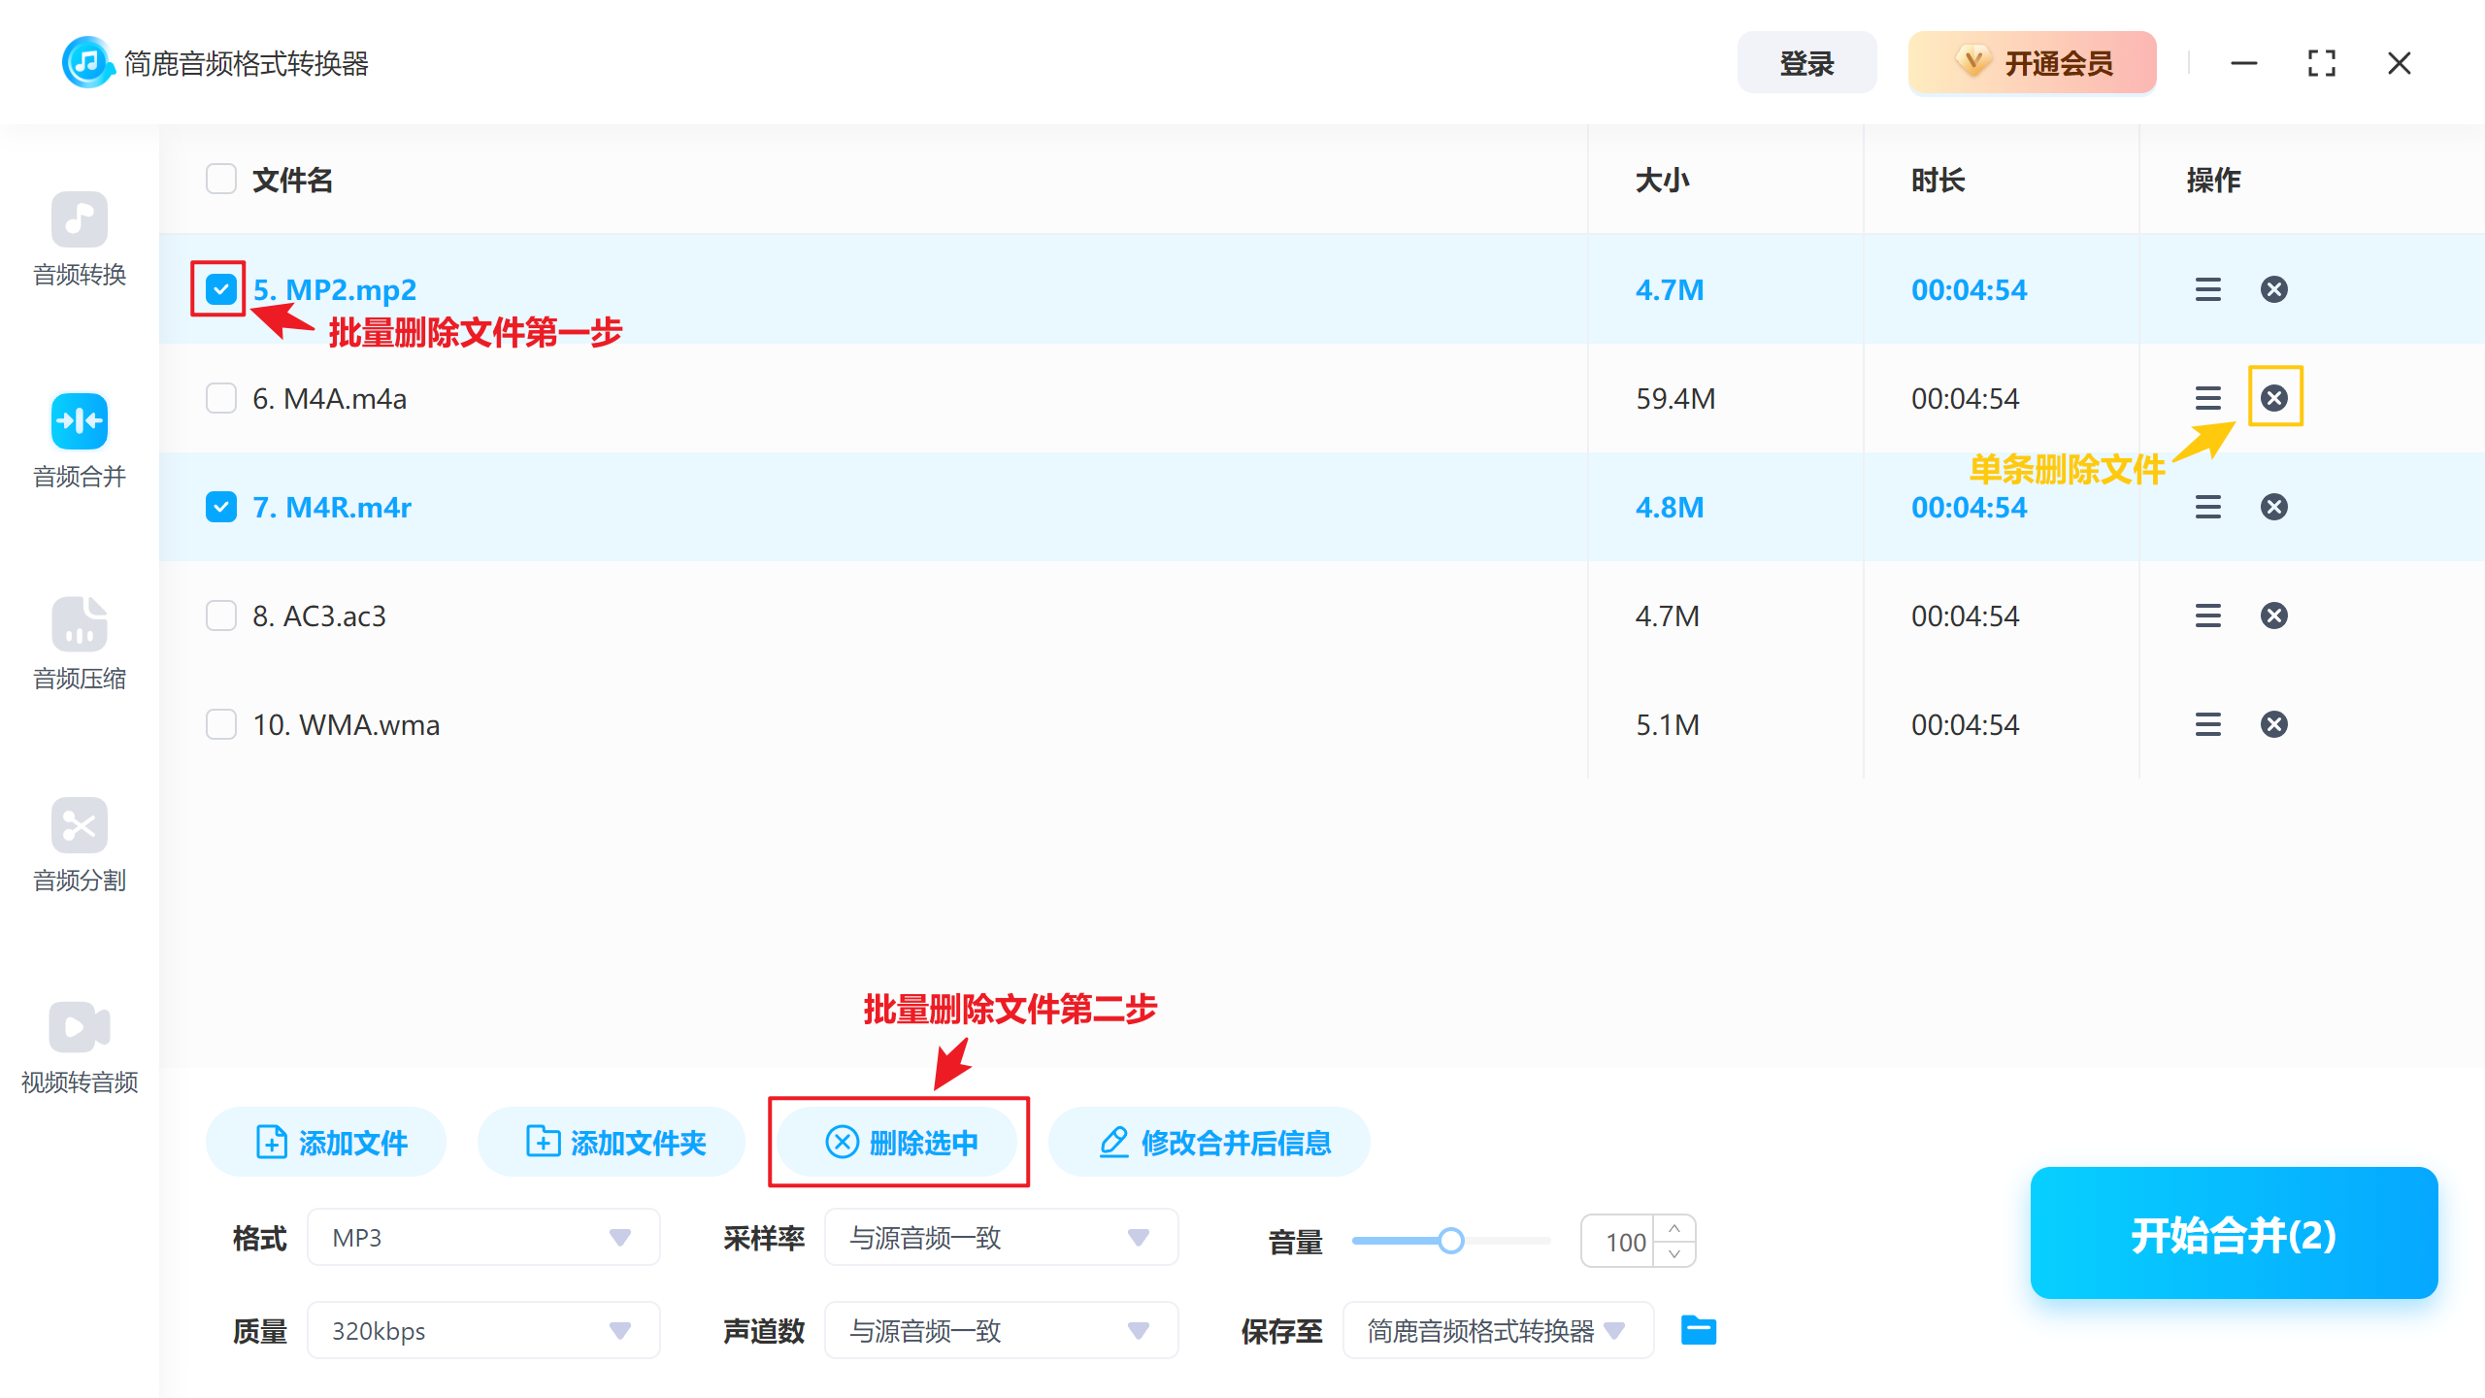This screenshot has width=2485, height=1398.
Task: Remove 10. WMA.wma from the list
Action: (2274, 723)
